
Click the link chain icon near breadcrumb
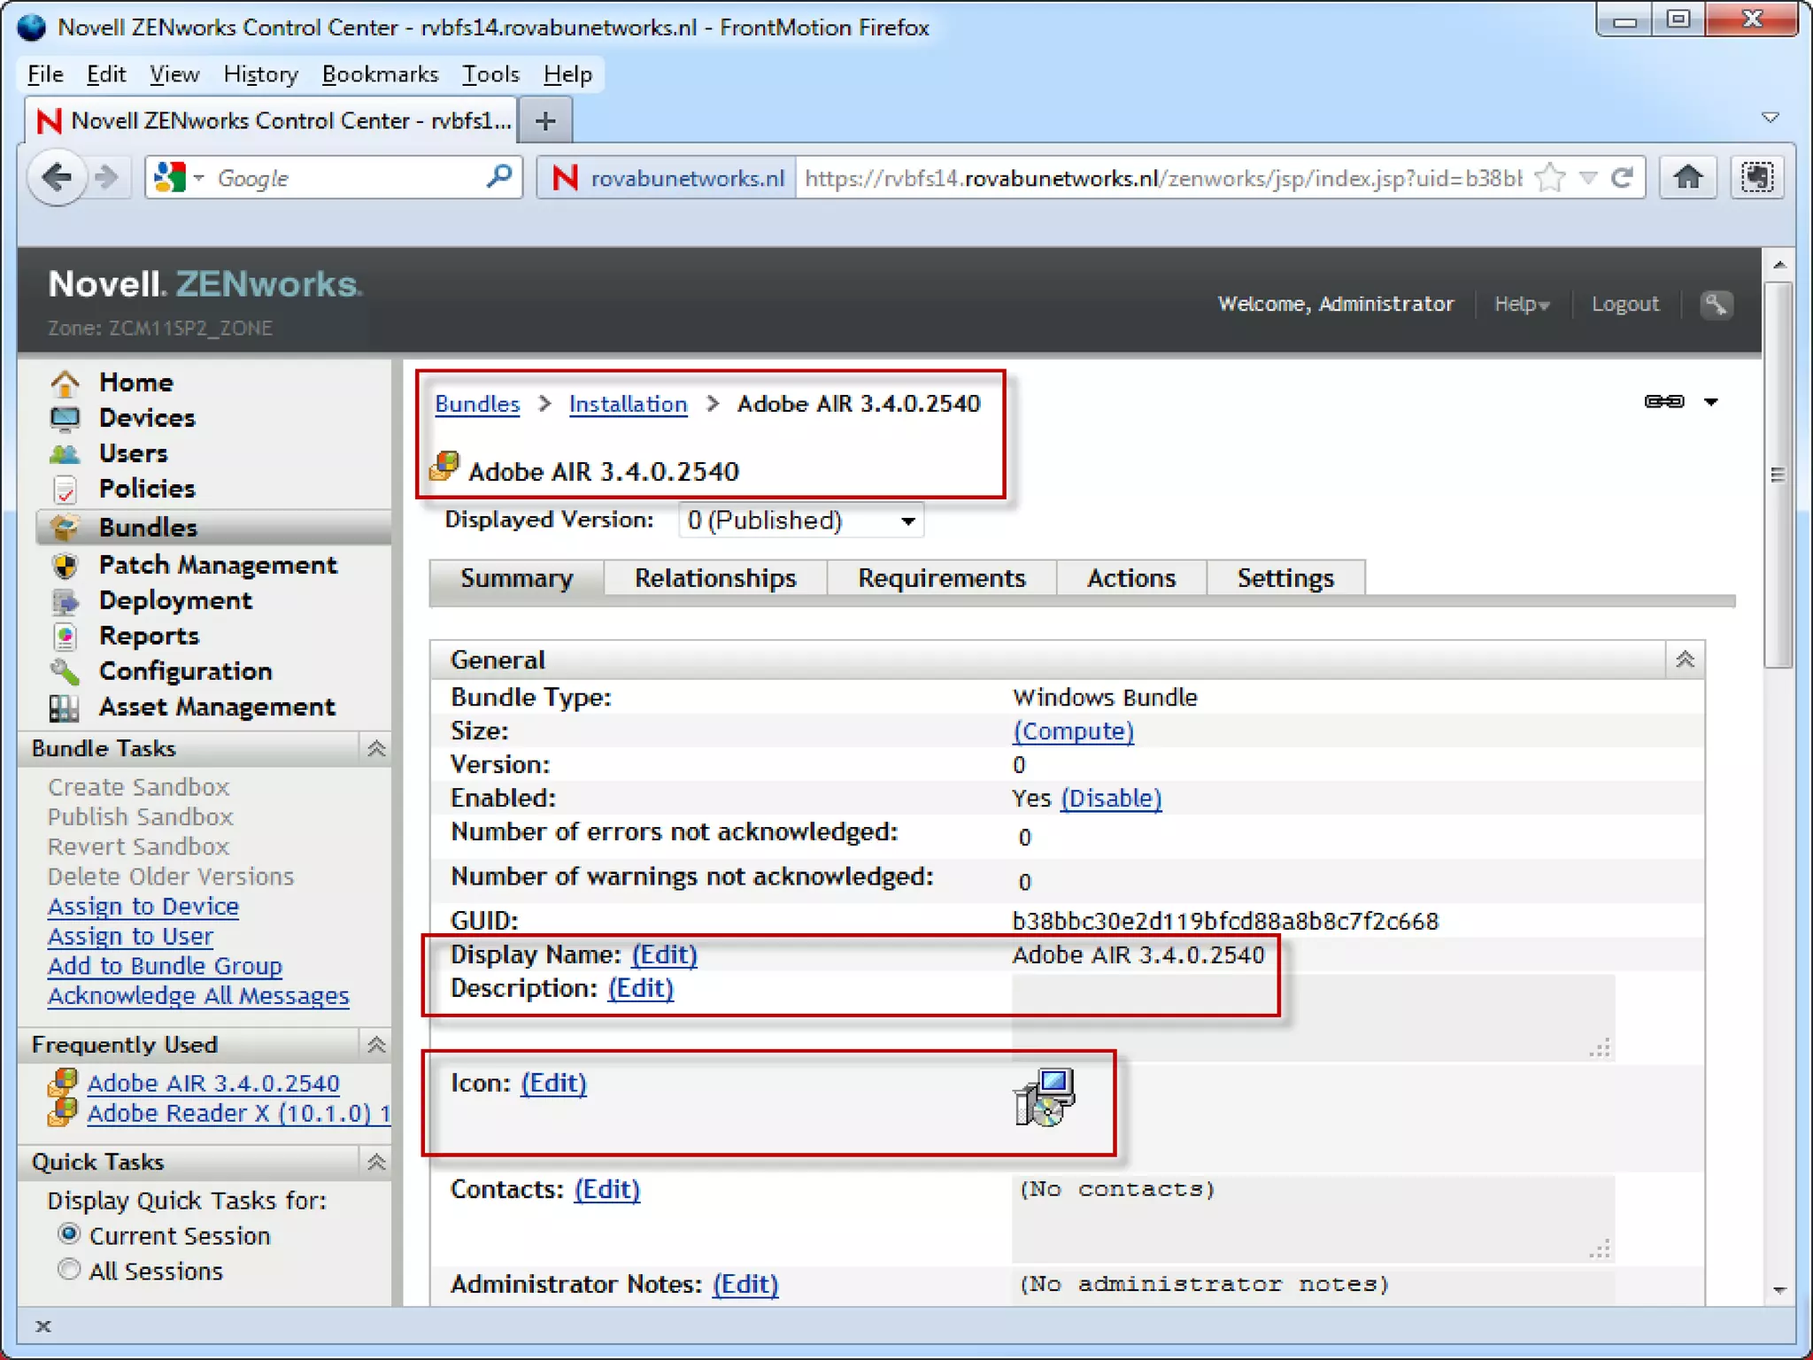click(x=1664, y=401)
